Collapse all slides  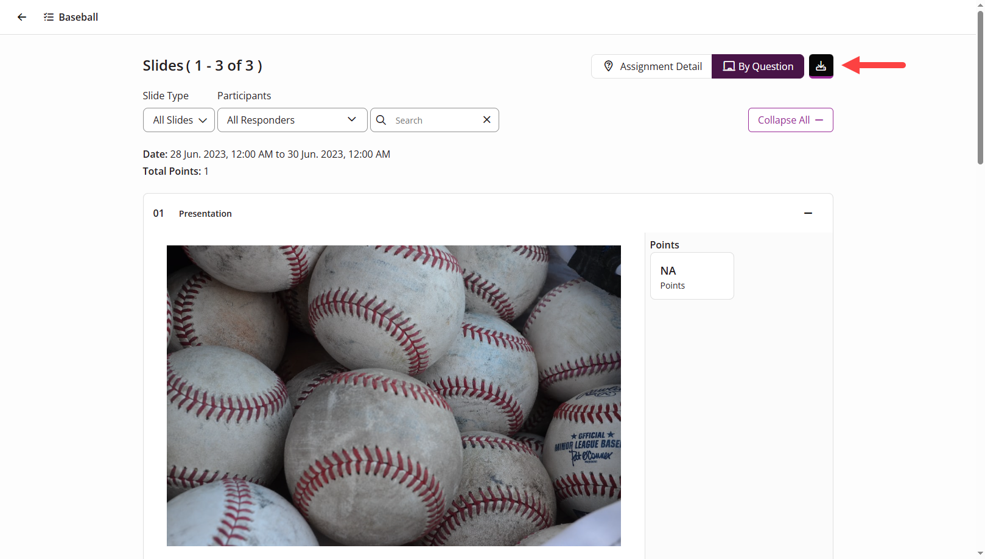click(790, 120)
